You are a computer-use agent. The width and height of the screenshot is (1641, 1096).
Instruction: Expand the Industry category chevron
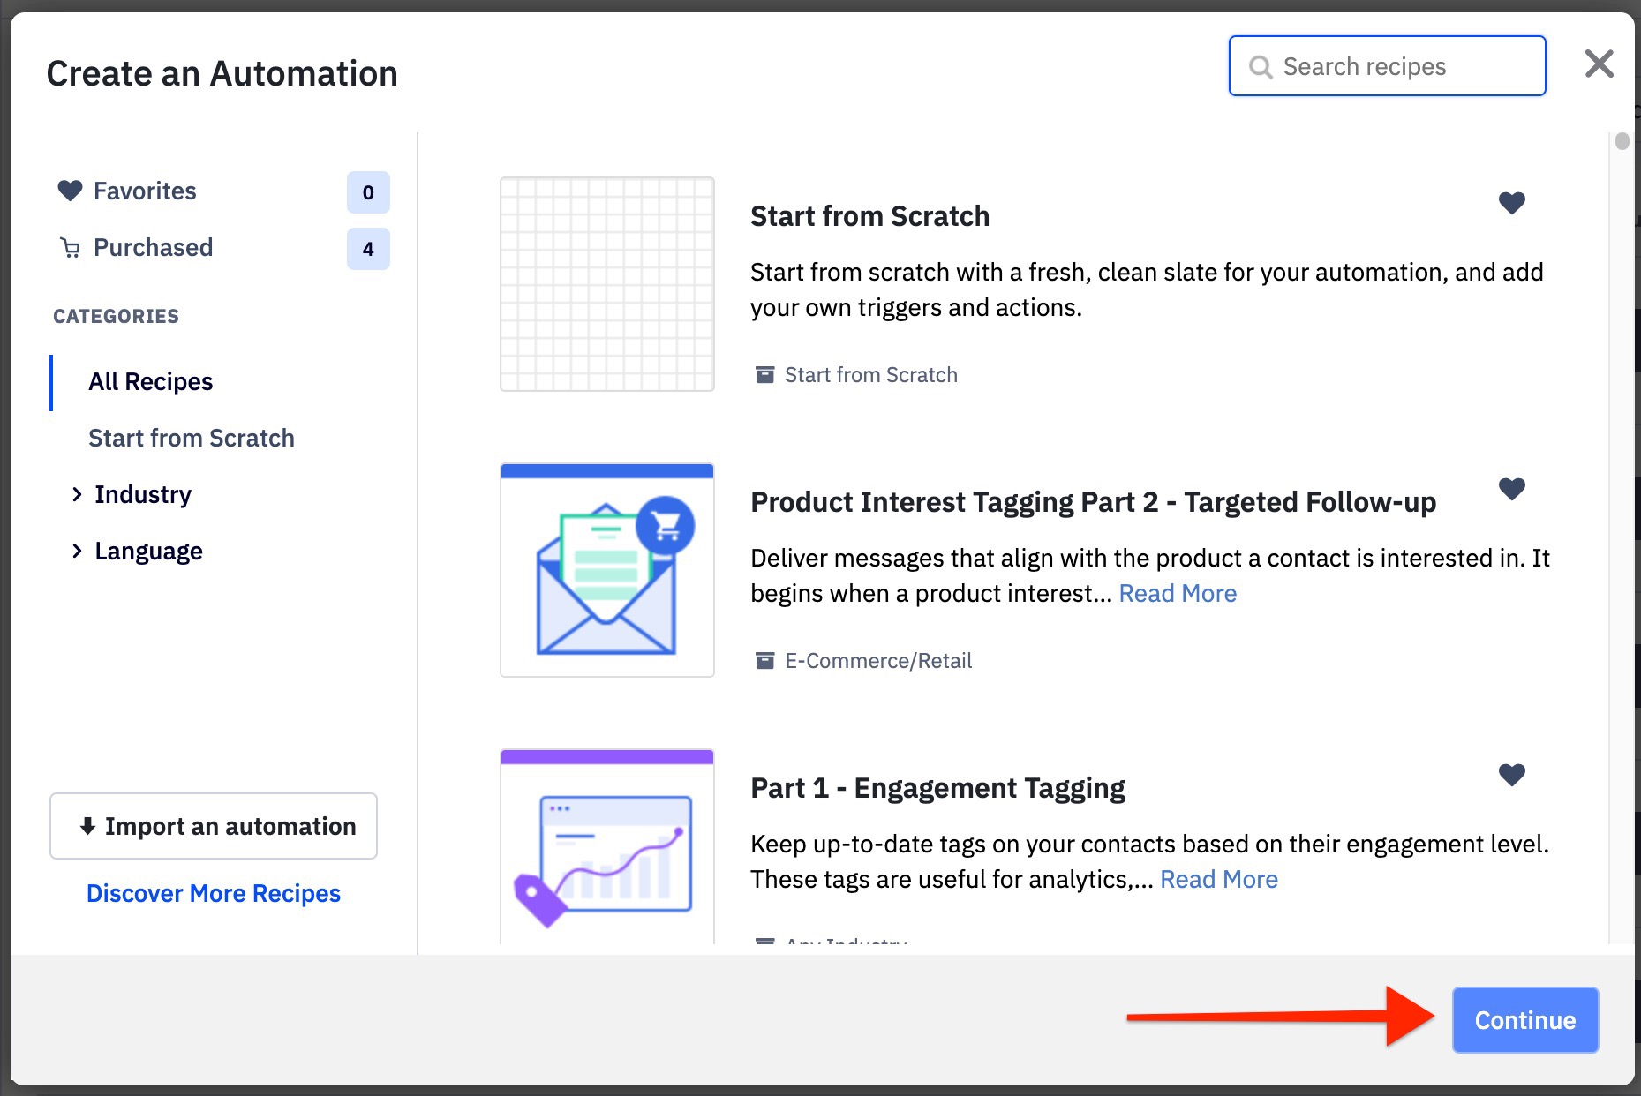click(77, 495)
